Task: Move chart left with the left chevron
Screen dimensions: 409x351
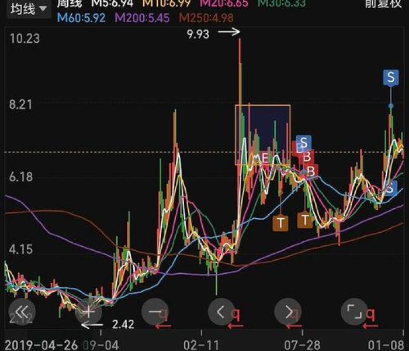Action: (221, 312)
